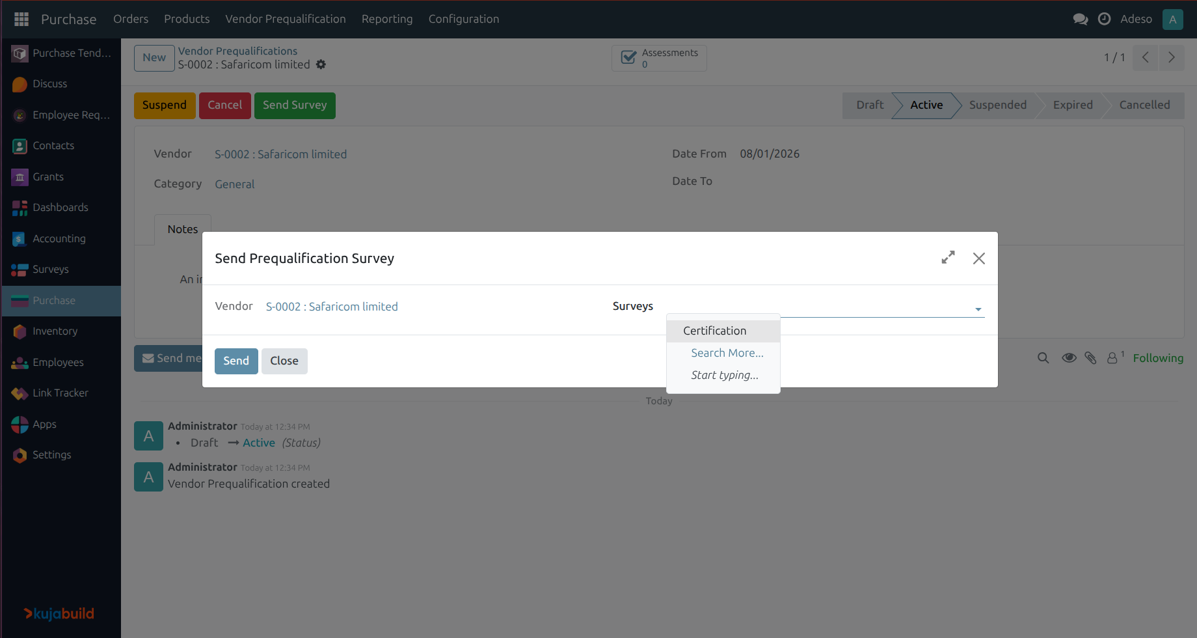This screenshot has height=638, width=1197.
Task: Open attachments paperclip icon in chatter
Action: pyautogui.click(x=1091, y=358)
